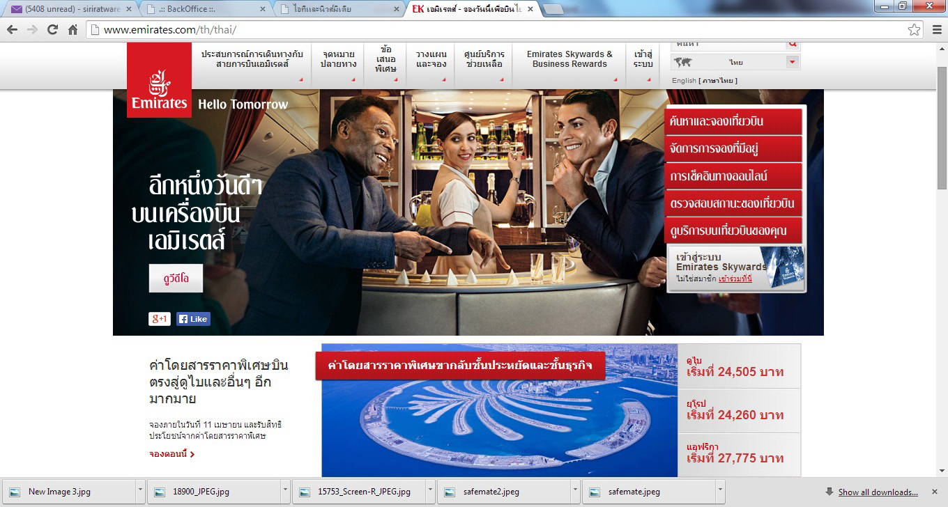
Task: Close the Emirates tab
Action: pos(530,9)
